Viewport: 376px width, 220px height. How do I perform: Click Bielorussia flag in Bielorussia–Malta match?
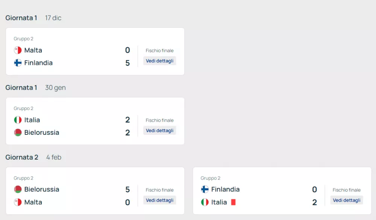[18, 190]
